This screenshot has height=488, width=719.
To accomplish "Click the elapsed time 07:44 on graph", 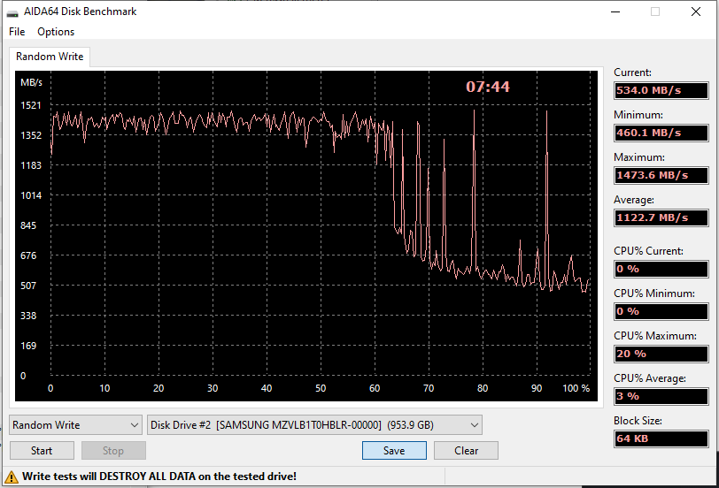I will coord(487,87).
